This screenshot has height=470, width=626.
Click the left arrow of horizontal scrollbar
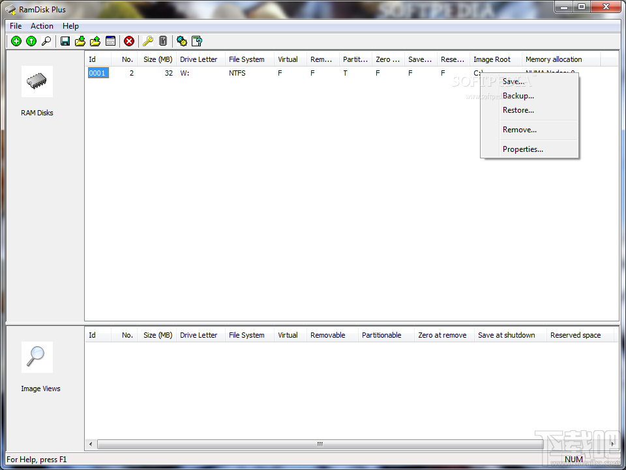(x=91, y=444)
